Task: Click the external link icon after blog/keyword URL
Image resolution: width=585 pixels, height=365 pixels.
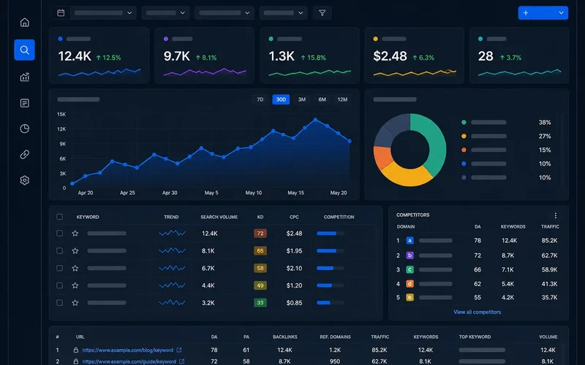Action: pos(179,350)
